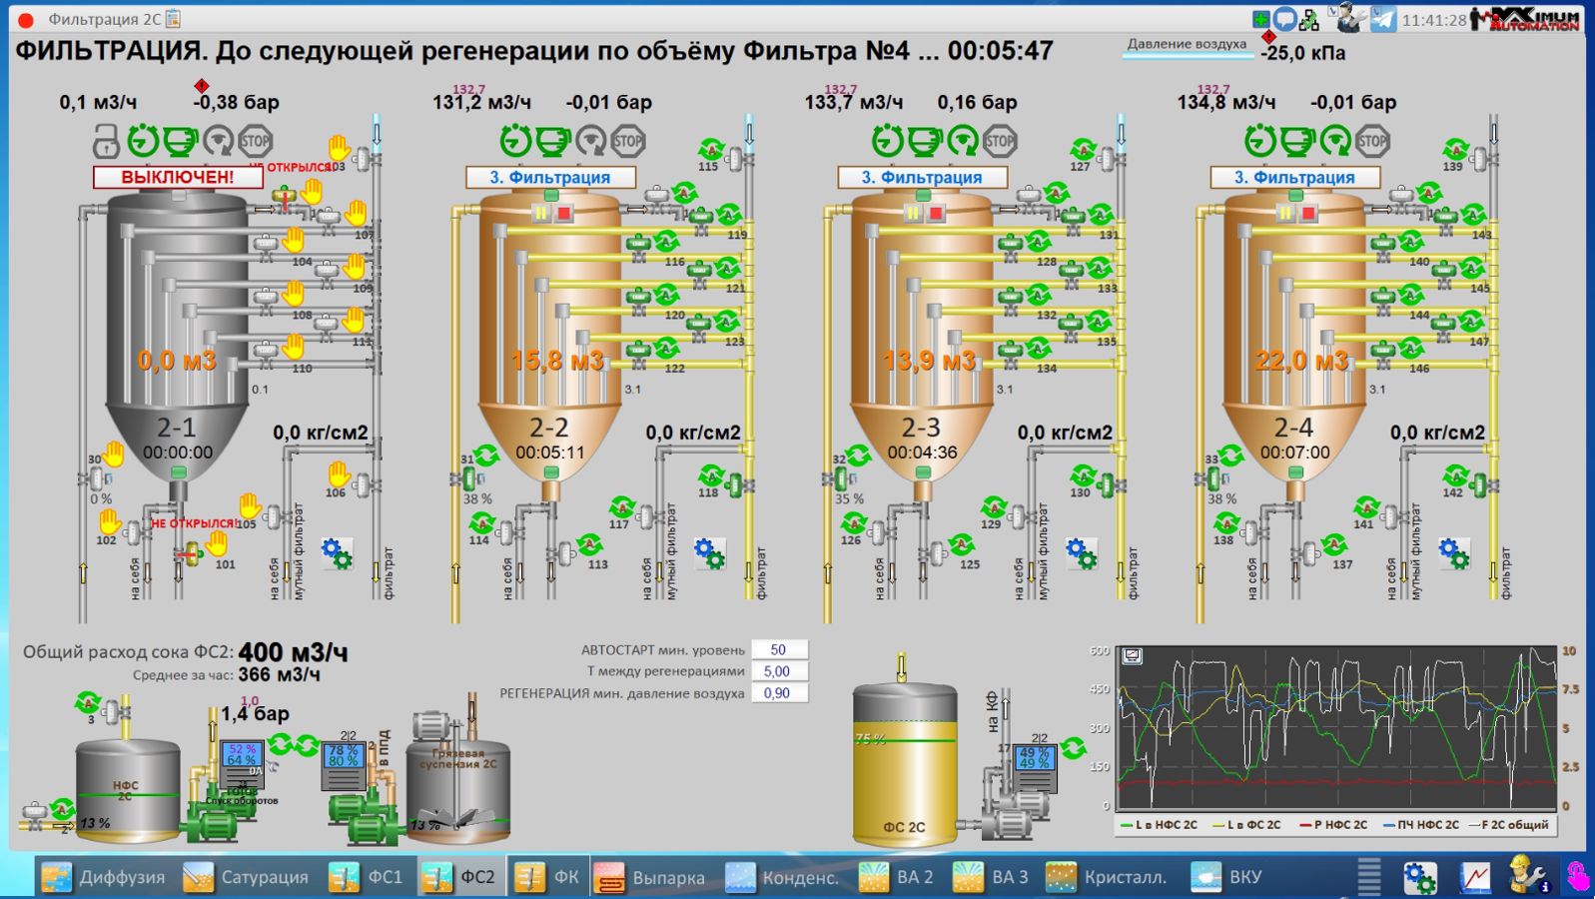Edit Т между регенерациями value 5,00
The height and width of the screenshot is (899, 1595).
(x=778, y=671)
